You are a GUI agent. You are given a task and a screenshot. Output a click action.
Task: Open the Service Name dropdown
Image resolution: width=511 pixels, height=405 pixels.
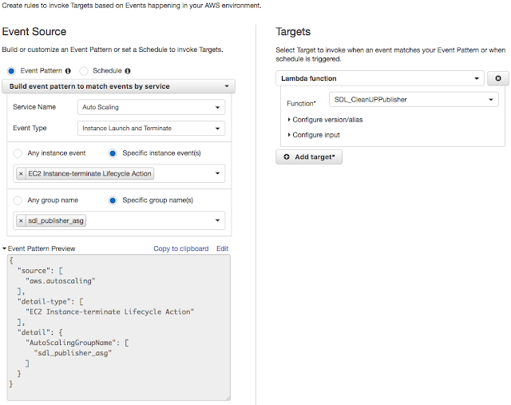click(x=152, y=107)
